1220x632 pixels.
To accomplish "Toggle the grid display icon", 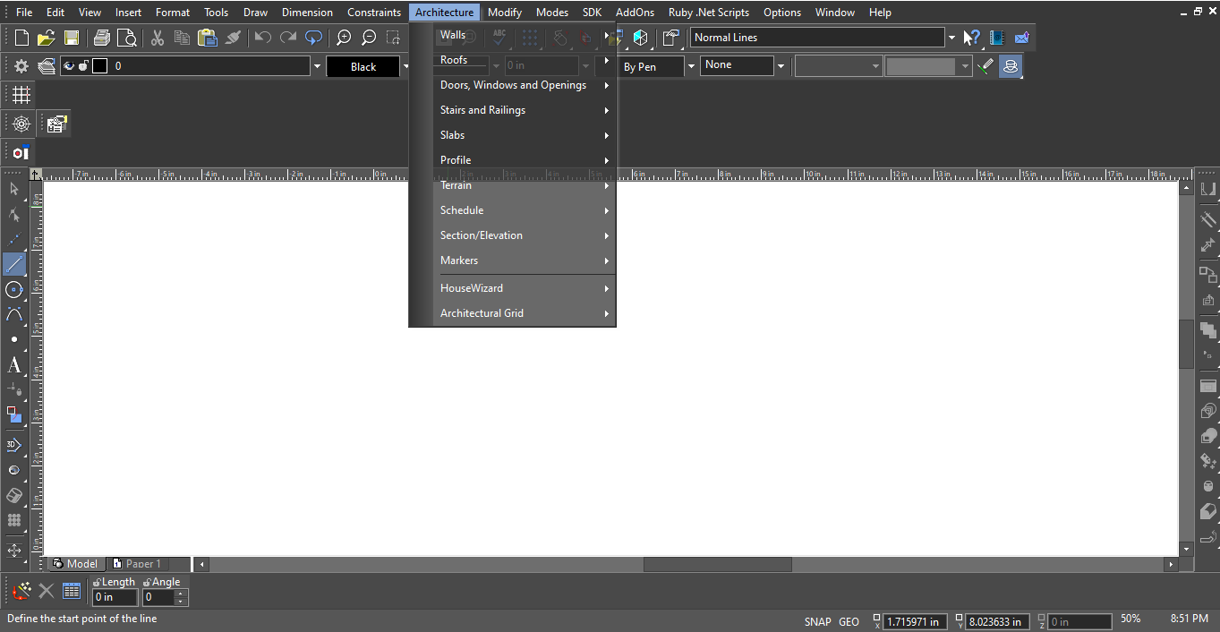I will pos(21,95).
